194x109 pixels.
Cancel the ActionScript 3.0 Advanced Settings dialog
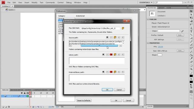pyautogui.click(x=119, y=90)
